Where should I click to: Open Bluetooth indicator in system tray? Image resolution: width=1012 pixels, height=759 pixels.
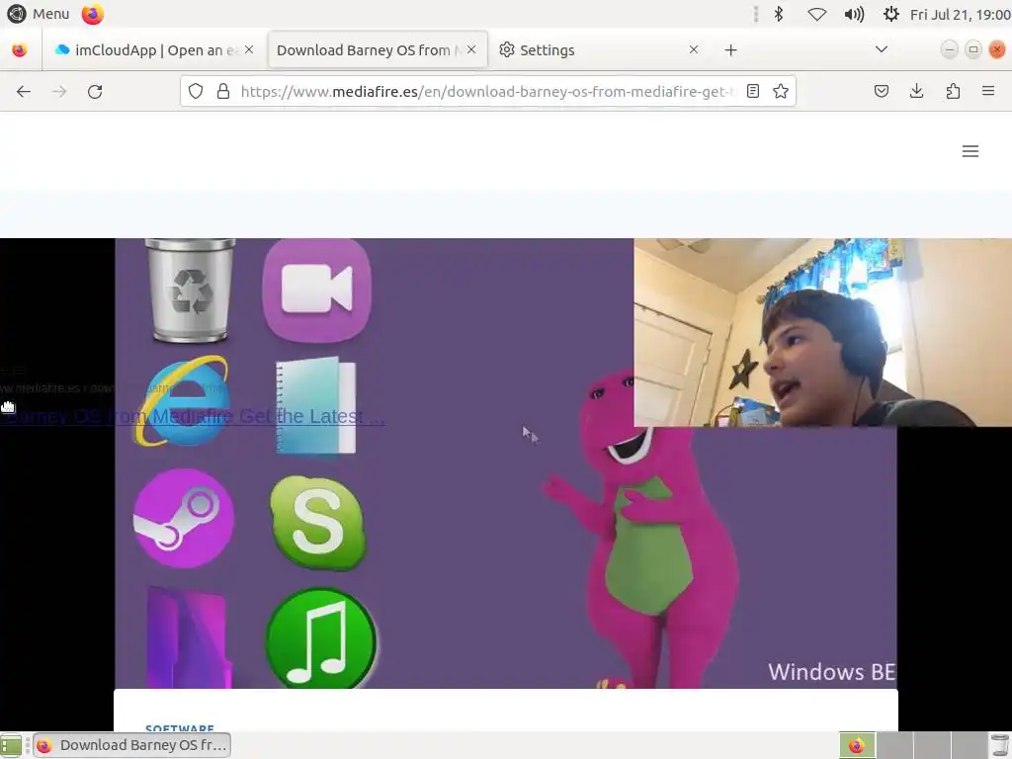click(x=779, y=14)
